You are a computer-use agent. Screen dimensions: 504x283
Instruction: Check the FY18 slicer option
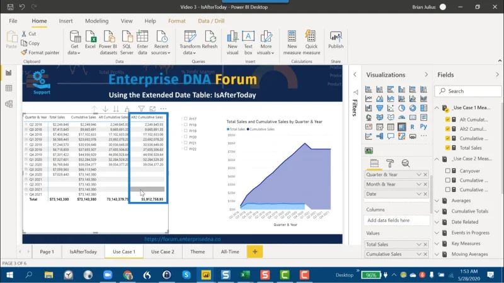pyautogui.click(x=186, y=125)
